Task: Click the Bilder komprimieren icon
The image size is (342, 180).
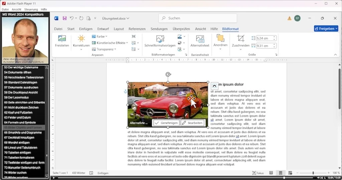Action: (134, 36)
